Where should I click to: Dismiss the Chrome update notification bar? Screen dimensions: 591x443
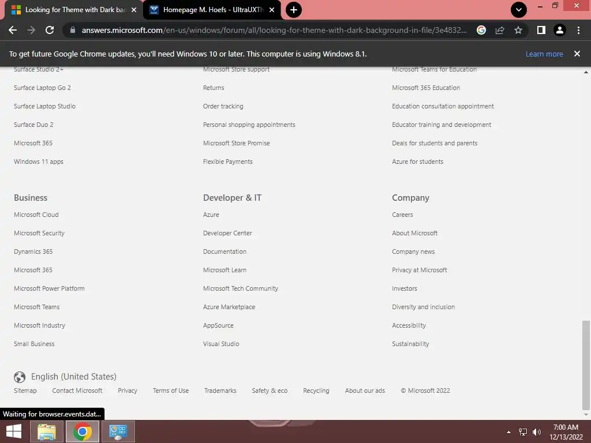pyautogui.click(x=577, y=54)
